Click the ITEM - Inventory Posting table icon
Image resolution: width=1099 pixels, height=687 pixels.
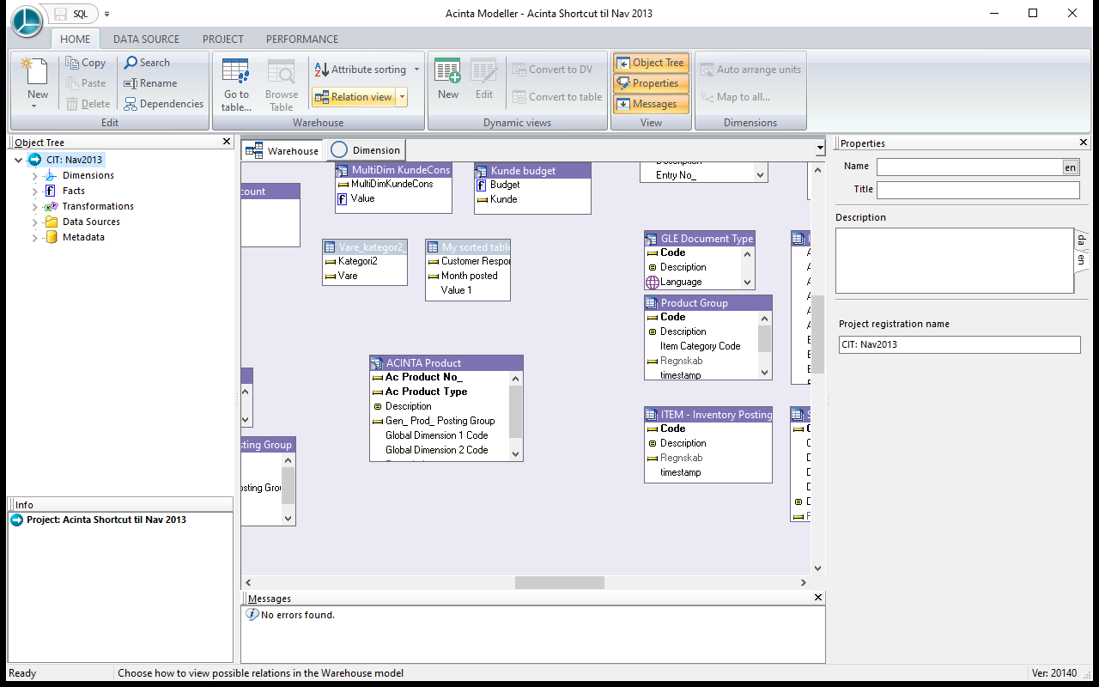click(652, 415)
